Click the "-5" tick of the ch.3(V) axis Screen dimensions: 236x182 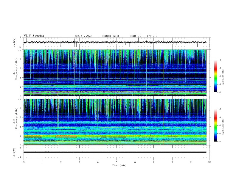click(20, 157)
